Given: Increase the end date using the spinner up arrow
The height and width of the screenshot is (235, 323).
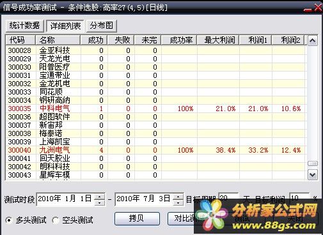Looking at the screenshot, I should pyautogui.click(x=178, y=196).
